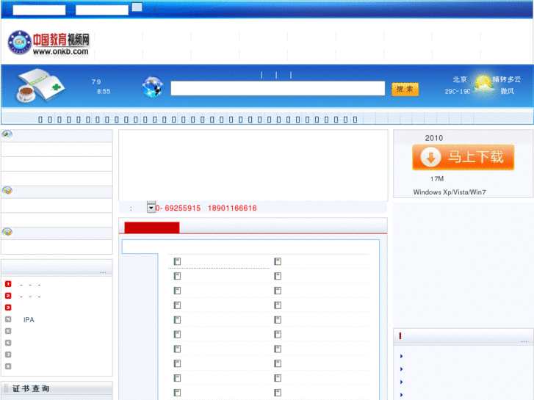
Task: Focus the first input field in the top bar
Action: [39, 10]
